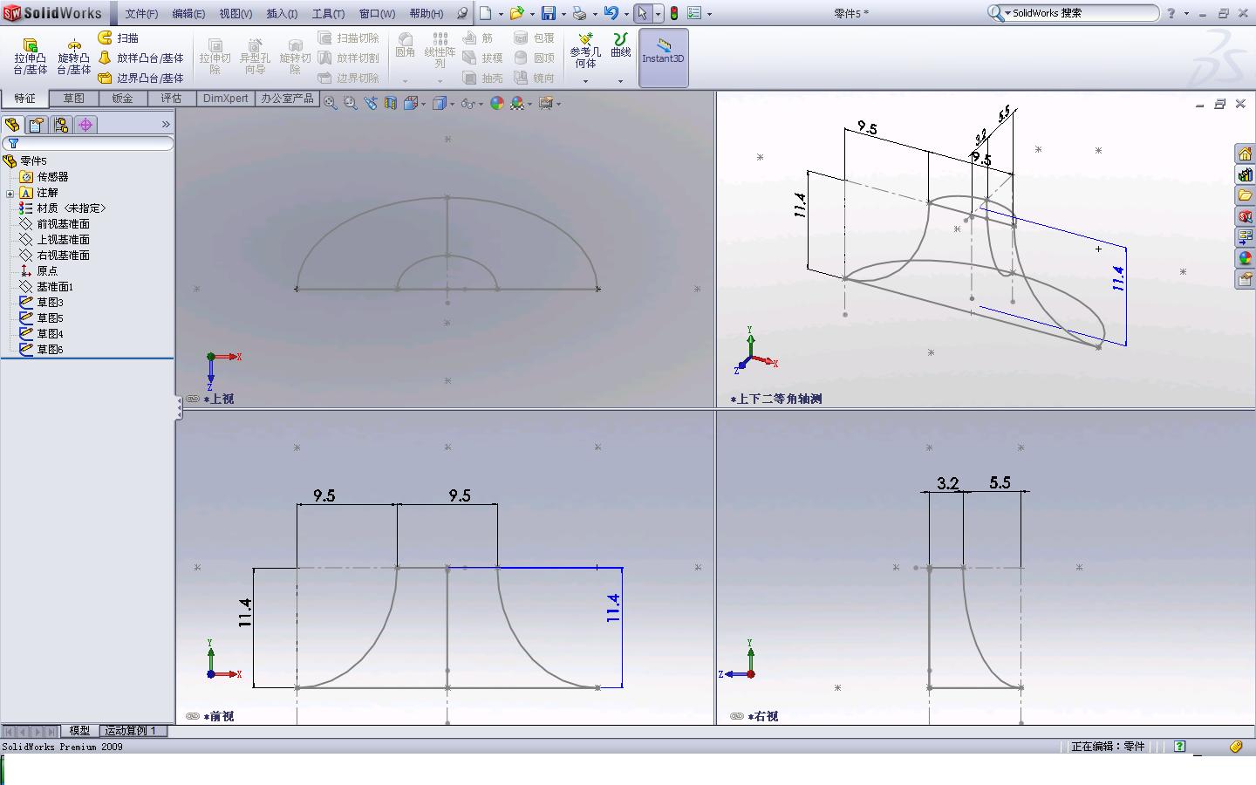Image resolution: width=1256 pixels, height=785 pixels.
Task: Open the 窗口(W) menu
Action: [x=377, y=14]
